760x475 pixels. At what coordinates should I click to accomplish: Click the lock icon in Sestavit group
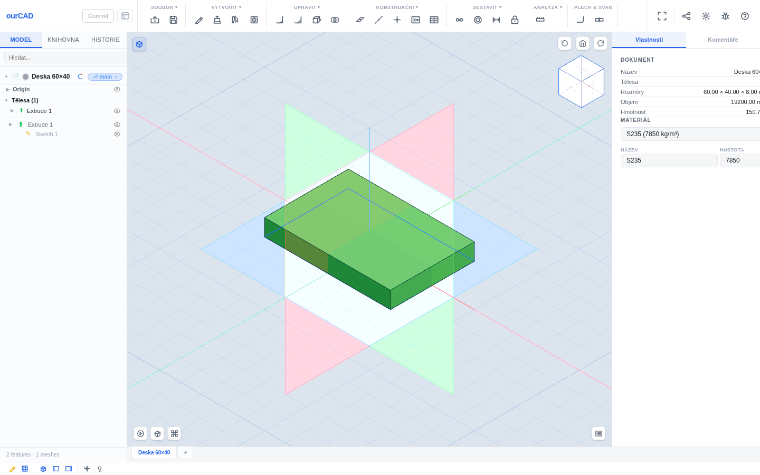click(515, 20)
